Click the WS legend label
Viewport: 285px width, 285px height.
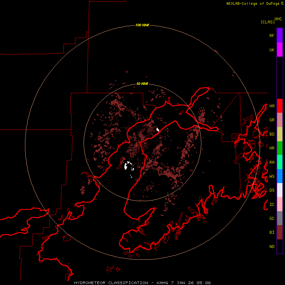[x=272, y=176]
